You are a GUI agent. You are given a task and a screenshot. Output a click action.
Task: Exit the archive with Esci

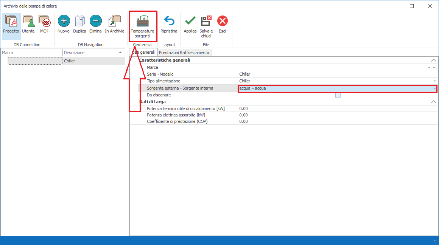pyautogui.click(x=223, y=24)
